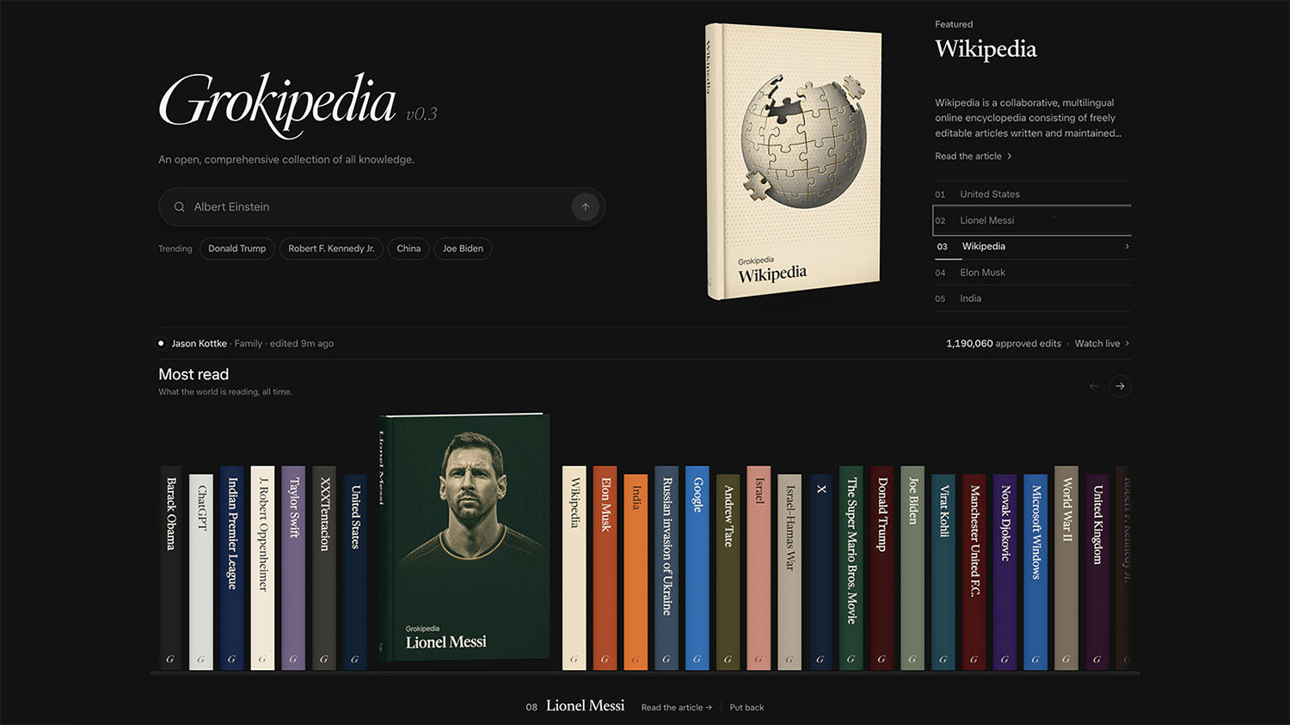
Task: Pick the Manchester United F.C. book spine
Action: 974,572
